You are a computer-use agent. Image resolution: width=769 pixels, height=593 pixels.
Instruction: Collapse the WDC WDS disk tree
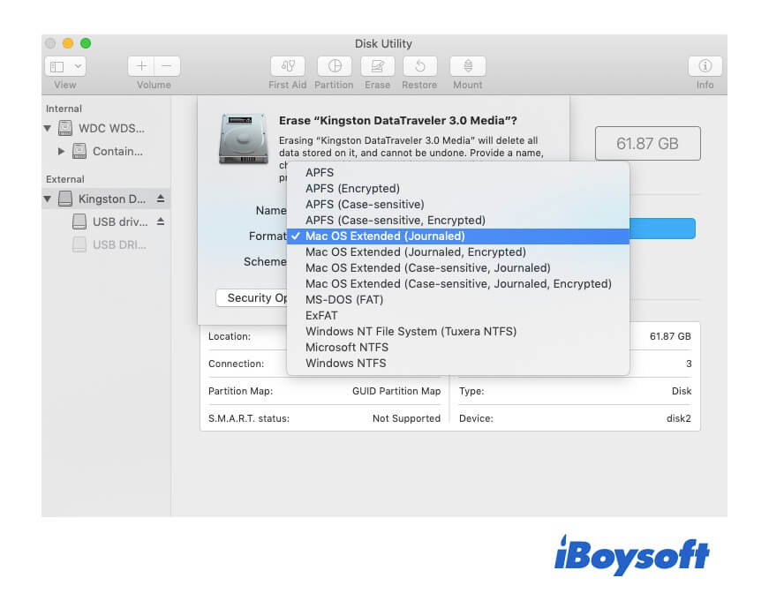(48, 128)
